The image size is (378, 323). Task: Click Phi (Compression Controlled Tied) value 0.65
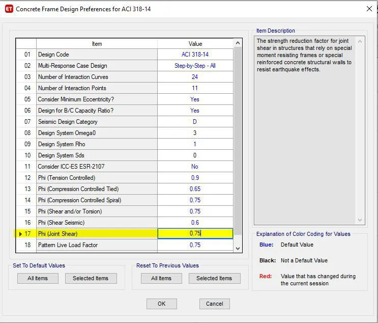(x=195, y=189)
